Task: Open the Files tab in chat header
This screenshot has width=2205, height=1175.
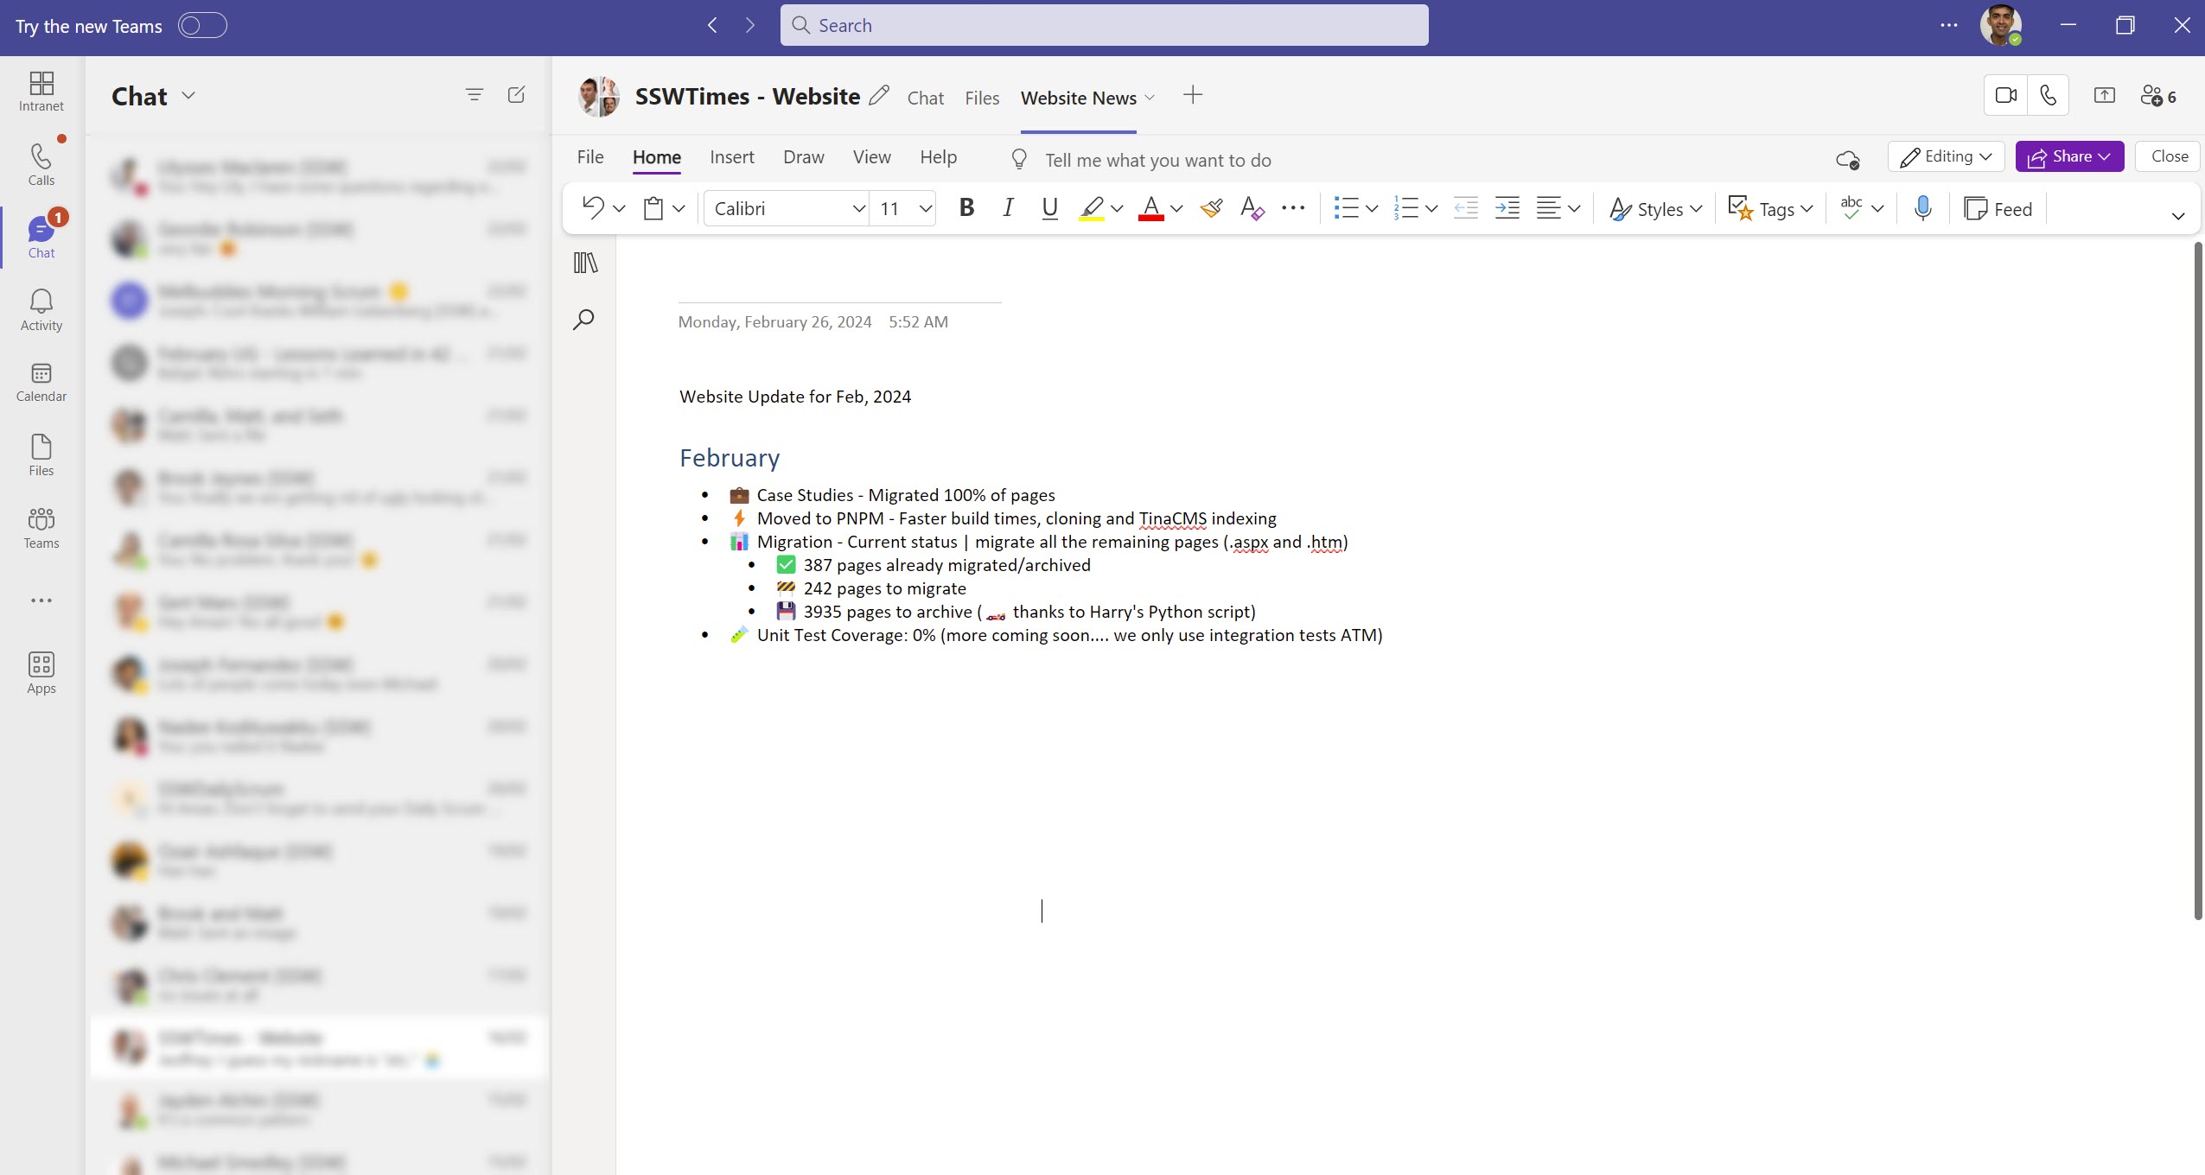Action: pos(982,98)
